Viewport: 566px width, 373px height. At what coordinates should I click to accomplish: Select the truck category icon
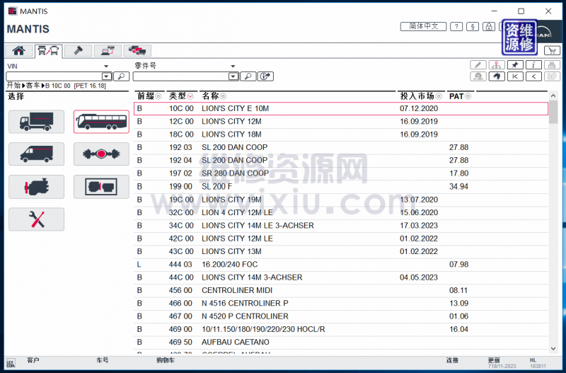[x=37, y=122]
